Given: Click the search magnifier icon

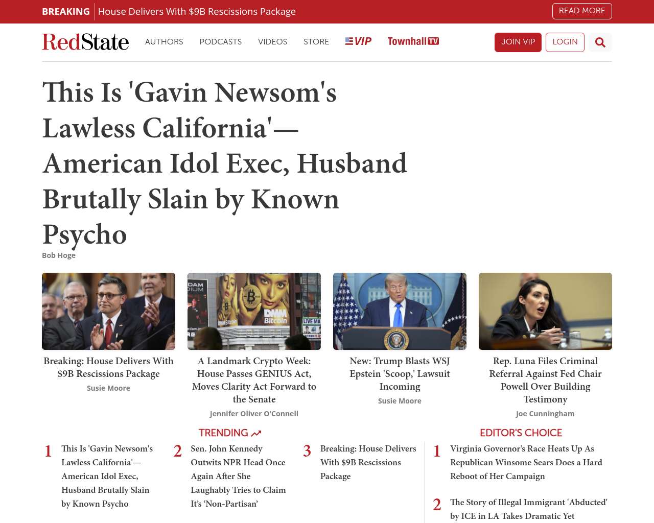Looking at the screenshot, I should pyautogui.click(x=600, y=42).
